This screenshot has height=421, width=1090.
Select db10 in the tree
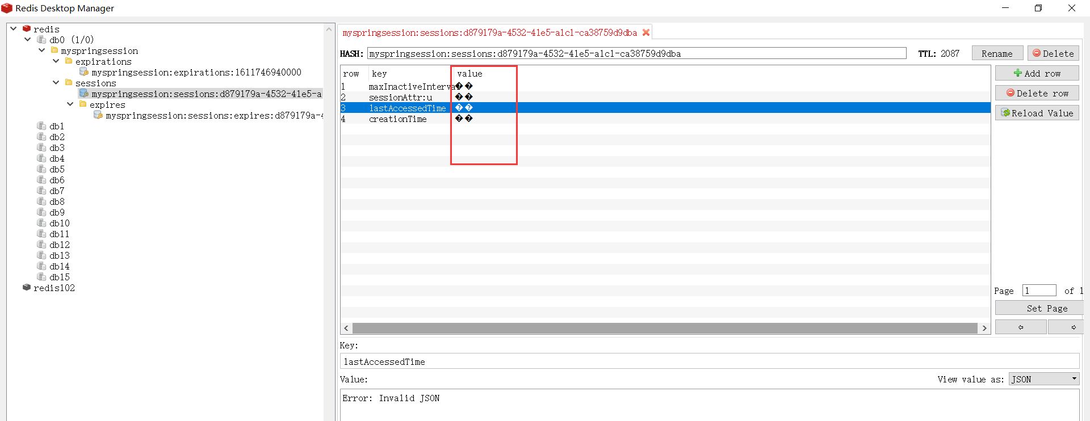pyautogui.click(x=60, y=223)
